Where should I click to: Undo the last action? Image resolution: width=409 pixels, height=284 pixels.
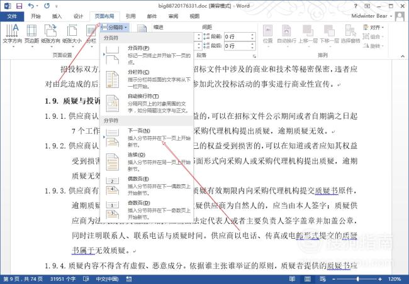point(31,6)
